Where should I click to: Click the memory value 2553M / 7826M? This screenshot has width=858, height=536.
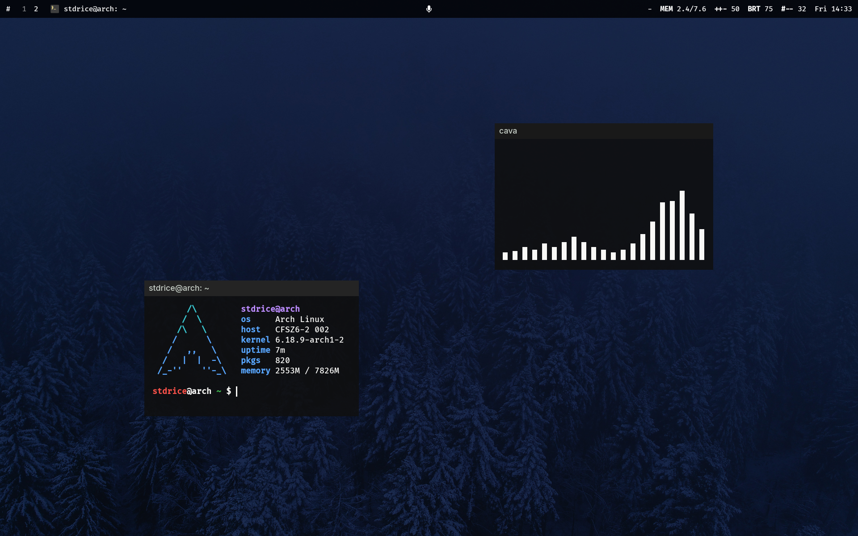click(307, 371)
